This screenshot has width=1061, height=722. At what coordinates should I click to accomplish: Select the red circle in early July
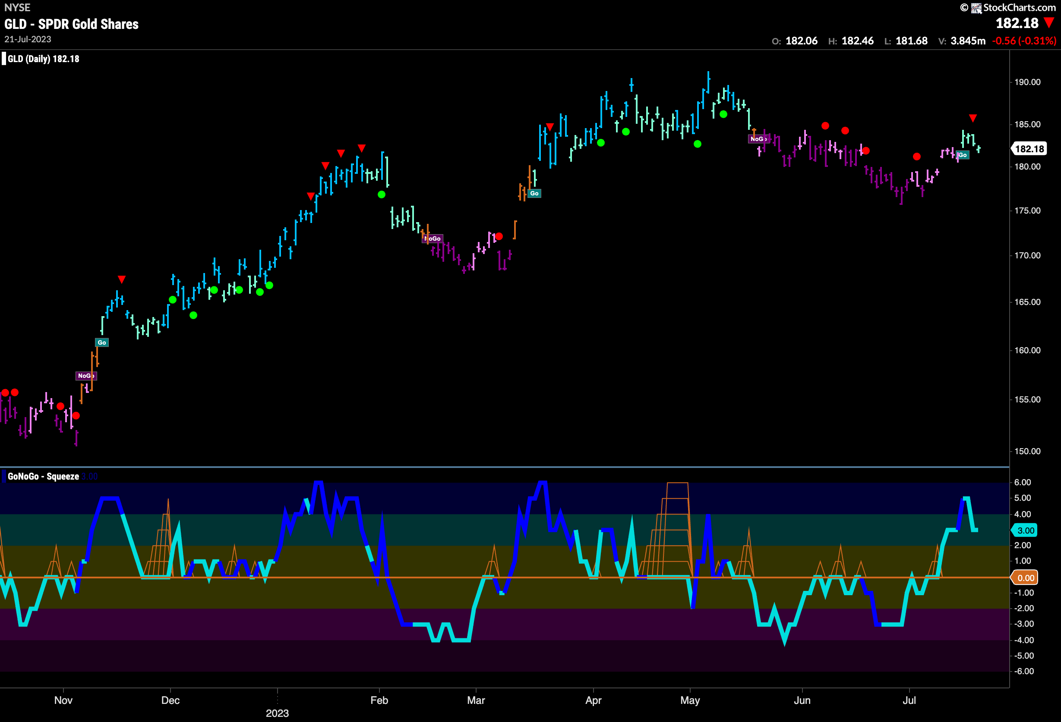click(x=917, y=157)
